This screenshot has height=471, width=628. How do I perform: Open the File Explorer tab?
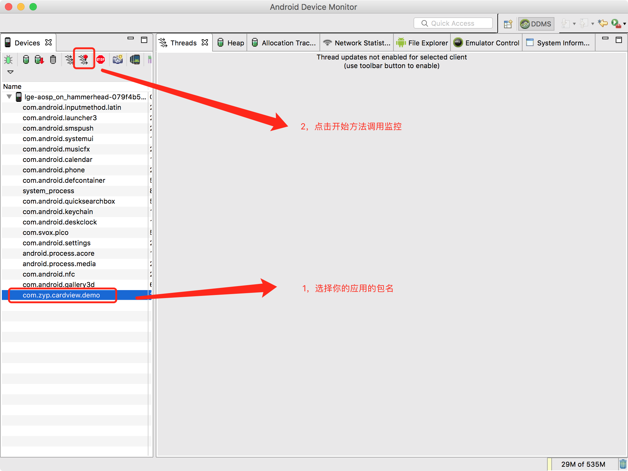[422, 43]
